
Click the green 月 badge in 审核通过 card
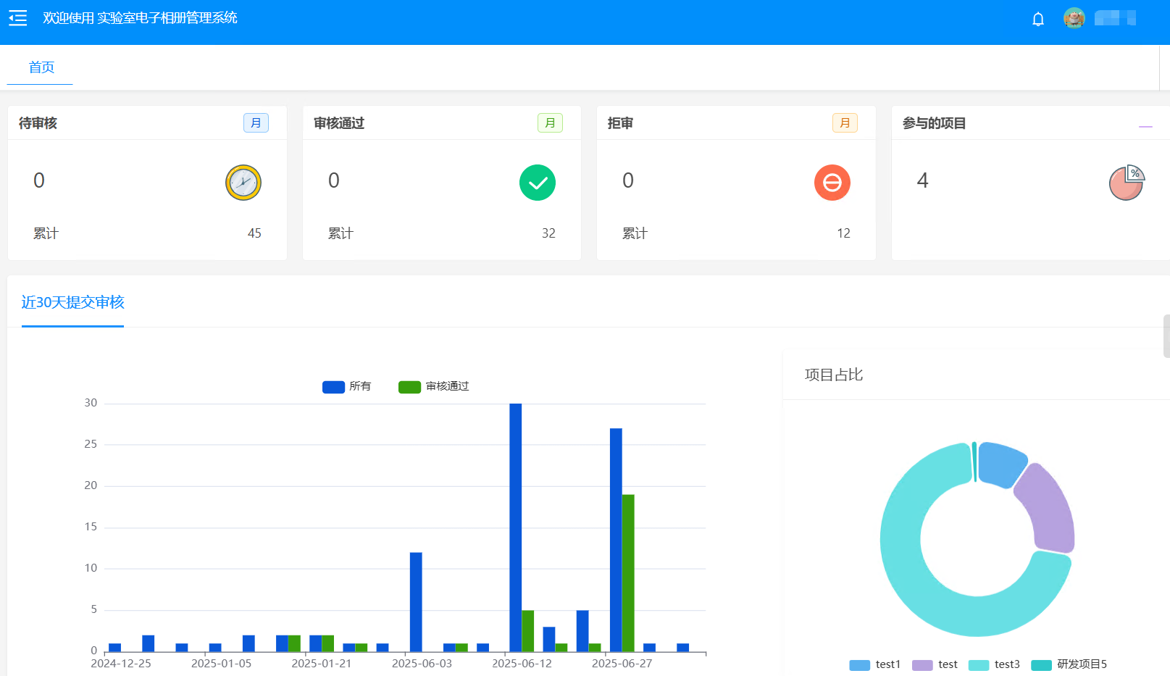coord(550,123)
